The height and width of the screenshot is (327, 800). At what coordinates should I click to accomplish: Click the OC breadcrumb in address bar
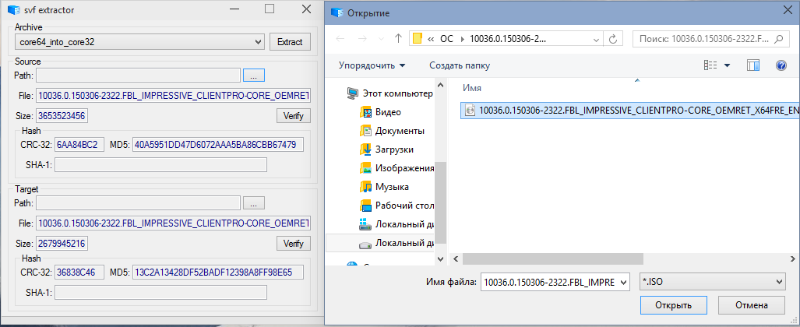click(446, 39)
